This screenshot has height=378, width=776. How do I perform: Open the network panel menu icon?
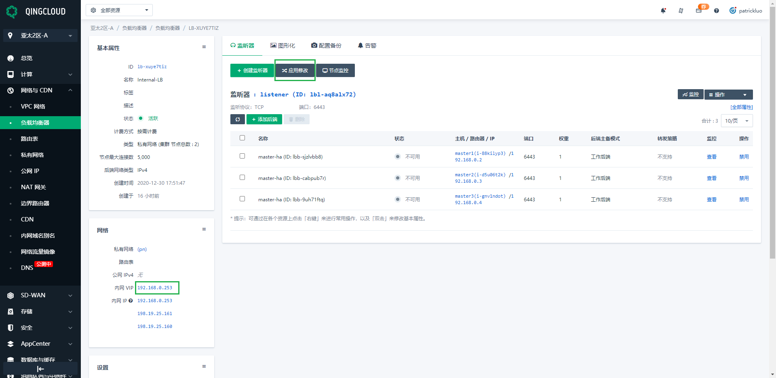[204, 230]
